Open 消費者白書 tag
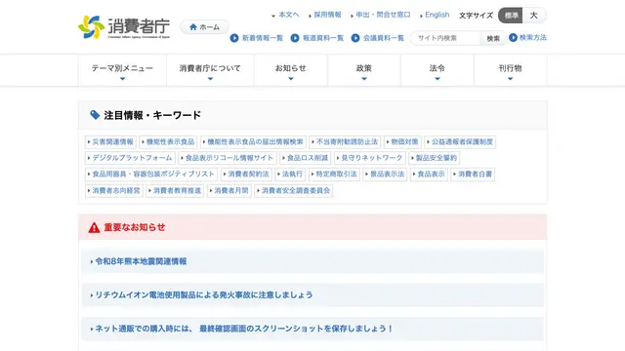The height and width of the screenshot is (351, 625). click(473, 175)
